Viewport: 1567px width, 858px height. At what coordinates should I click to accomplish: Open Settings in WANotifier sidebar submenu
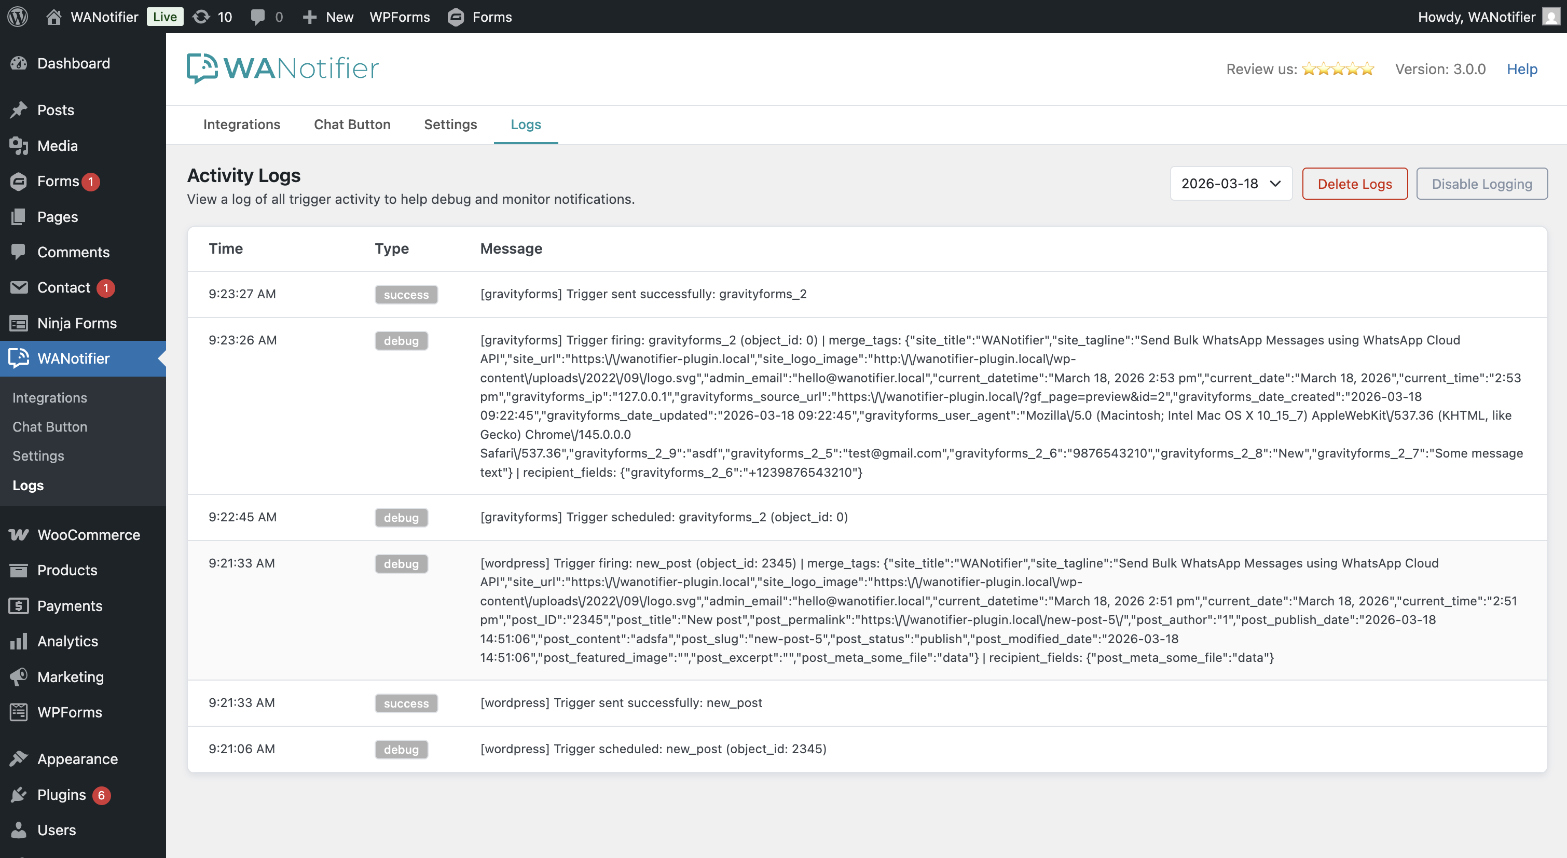[38, 455]
